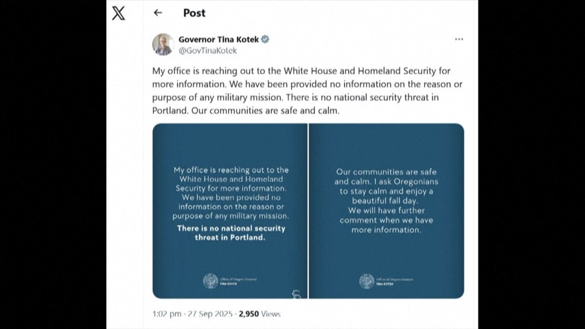Click the post timestamp 1:02 pm

click(x=167, y=314)
